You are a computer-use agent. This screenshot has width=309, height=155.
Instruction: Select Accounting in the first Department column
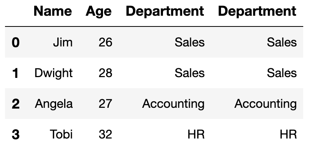pos(173,104)
